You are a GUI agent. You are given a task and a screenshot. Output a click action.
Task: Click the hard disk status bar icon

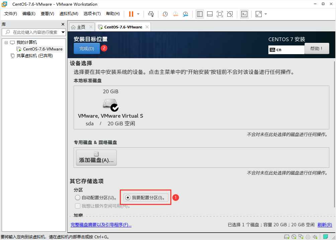[287, 237]
